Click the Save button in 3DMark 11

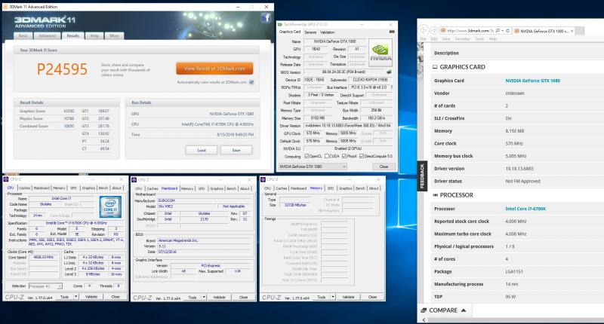[236, 150]
